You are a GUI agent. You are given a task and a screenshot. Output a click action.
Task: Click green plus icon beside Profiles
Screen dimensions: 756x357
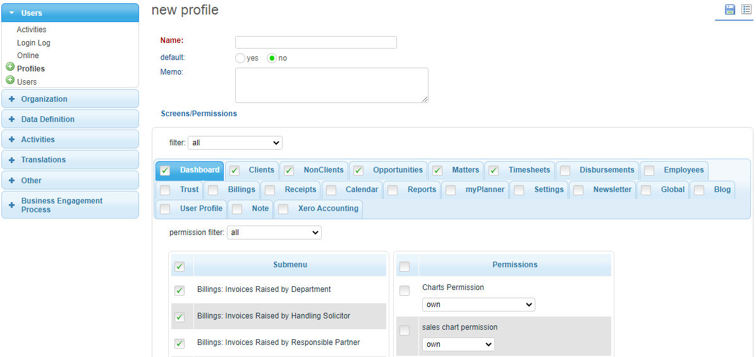click(x=10, y=67)
